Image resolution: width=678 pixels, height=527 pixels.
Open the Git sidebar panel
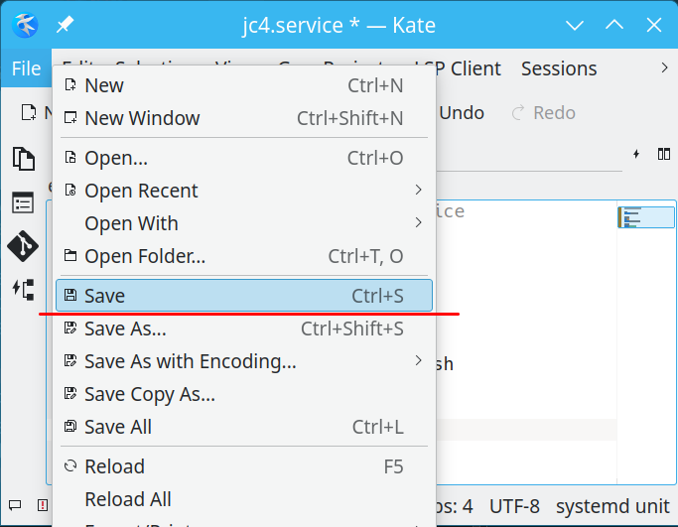pos(23,245)
